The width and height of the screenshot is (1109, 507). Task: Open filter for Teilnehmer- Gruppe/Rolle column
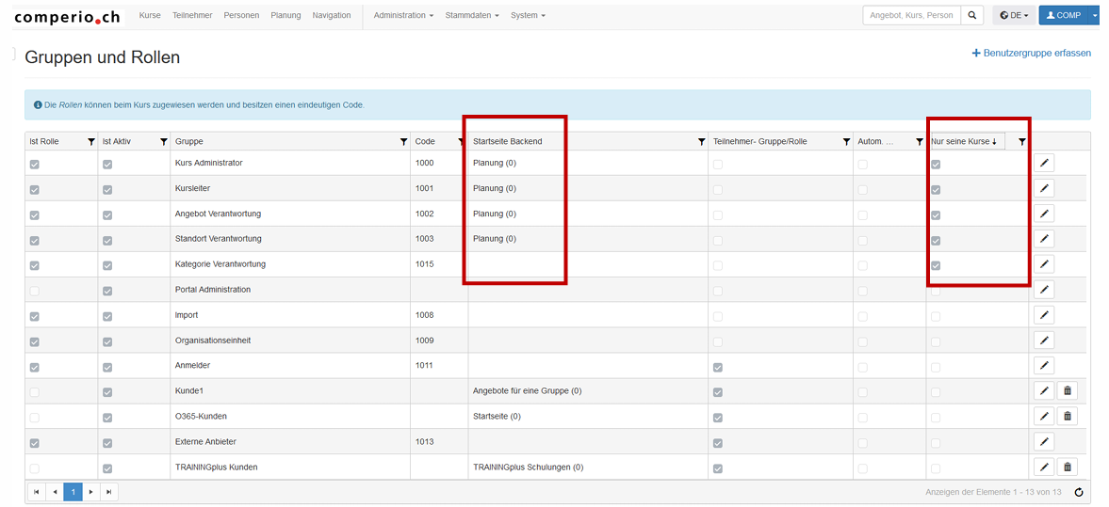click(x=846, y=142)
